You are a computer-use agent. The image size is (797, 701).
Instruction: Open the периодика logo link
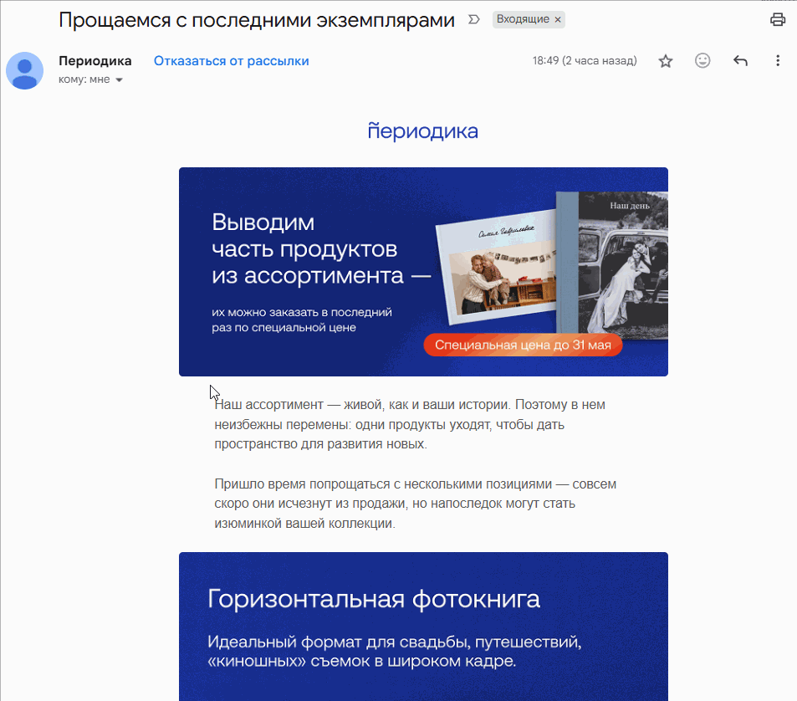(x=423, y=131)
